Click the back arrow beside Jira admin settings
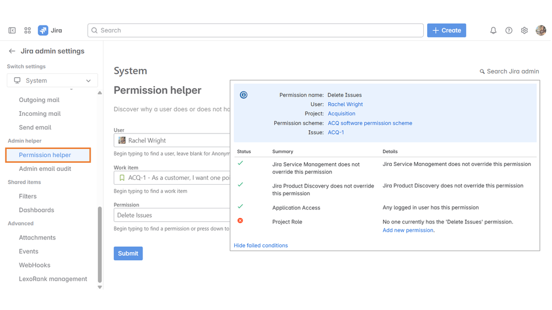This screenshot has height=310, width=552. tap(12, 51)
